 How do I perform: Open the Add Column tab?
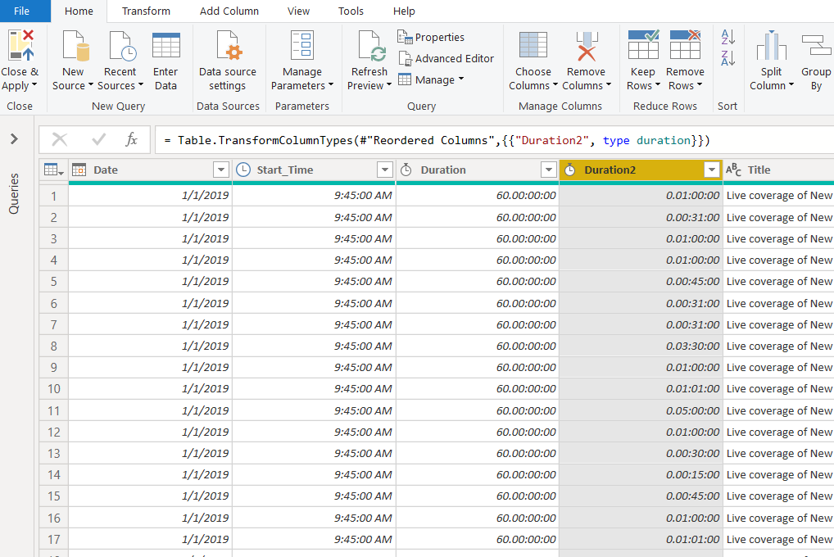coord(229,11)
